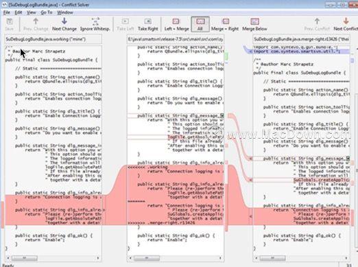Click the horizontal scrollbar of left pane
Screen dimensions: 358x267
point(53,258)
